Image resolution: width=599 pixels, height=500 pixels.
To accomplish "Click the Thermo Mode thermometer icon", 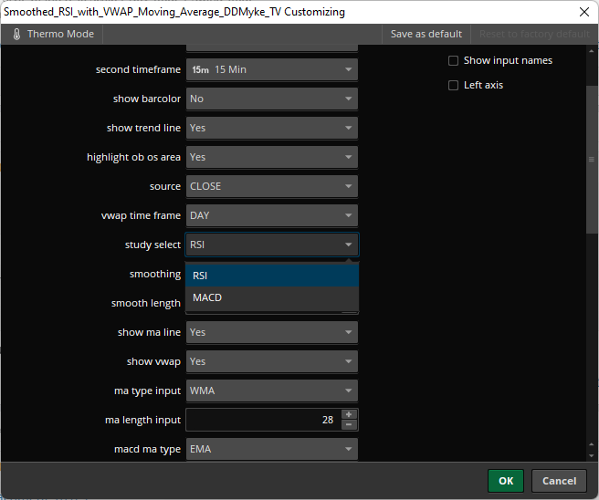I will tap(16, 35).
